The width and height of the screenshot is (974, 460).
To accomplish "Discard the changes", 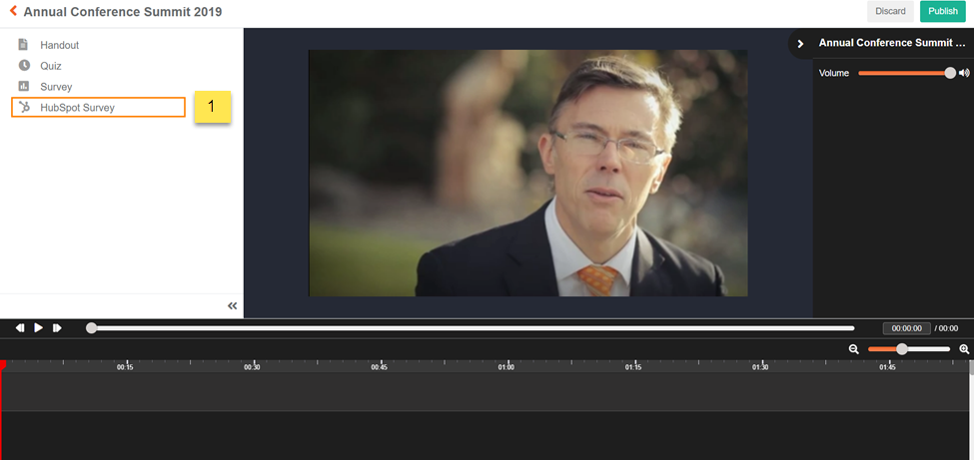I will [x=890, y=11].
